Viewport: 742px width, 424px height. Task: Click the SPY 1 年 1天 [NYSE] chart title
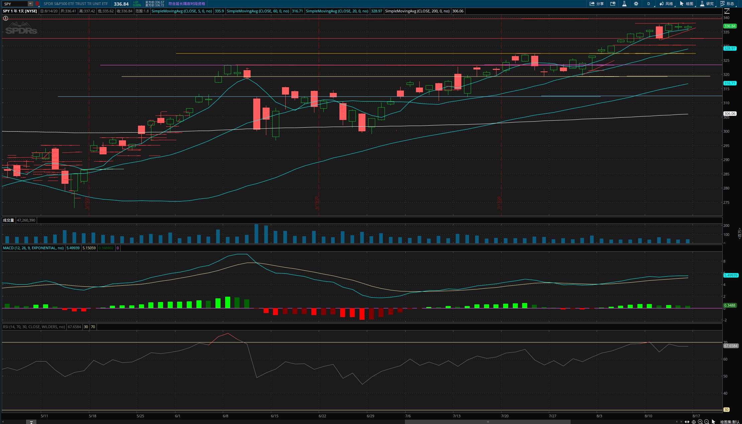click(x=20, y=11)
